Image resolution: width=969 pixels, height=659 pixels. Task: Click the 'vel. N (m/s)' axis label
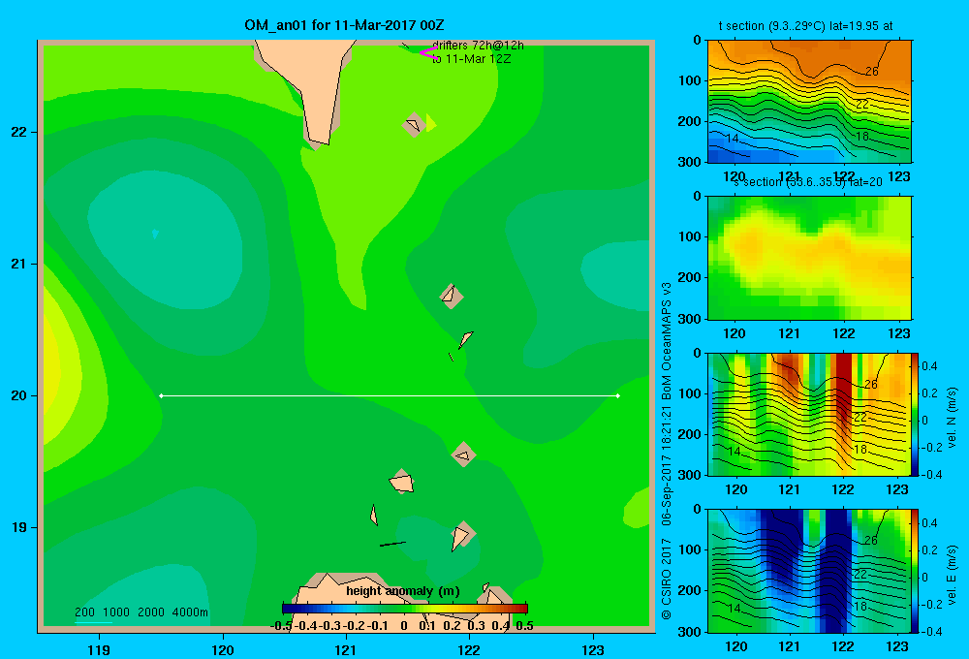point(952,418)
